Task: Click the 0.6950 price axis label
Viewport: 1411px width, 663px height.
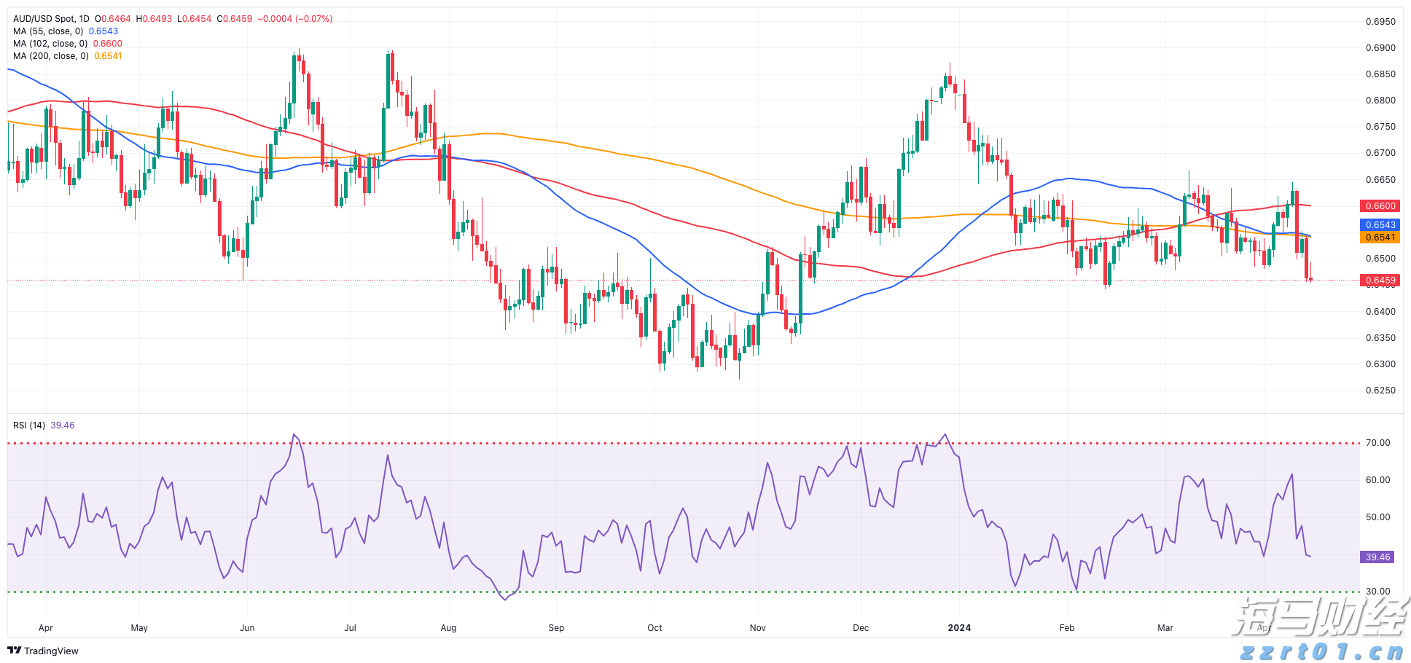Action: coord(1380,22)
